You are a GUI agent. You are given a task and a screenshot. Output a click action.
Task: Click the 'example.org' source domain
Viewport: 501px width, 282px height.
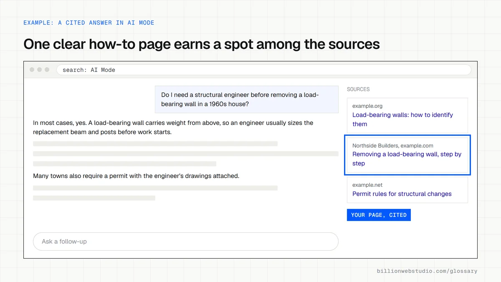(x=367, y=106)
